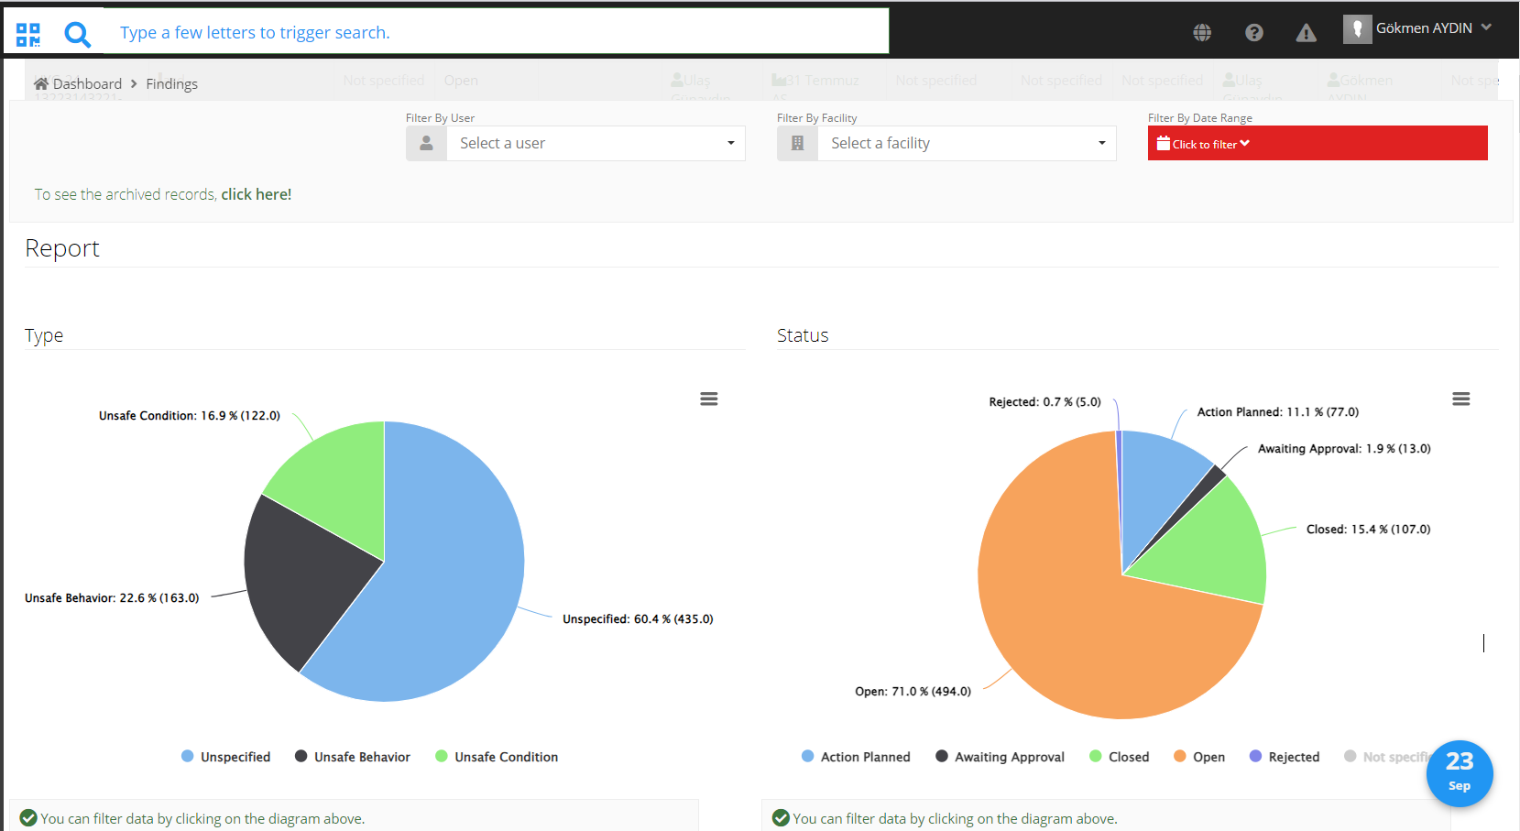Expand the Select a user dropdown
Viewport: 1520px width, 831px height.
point(595,143)
